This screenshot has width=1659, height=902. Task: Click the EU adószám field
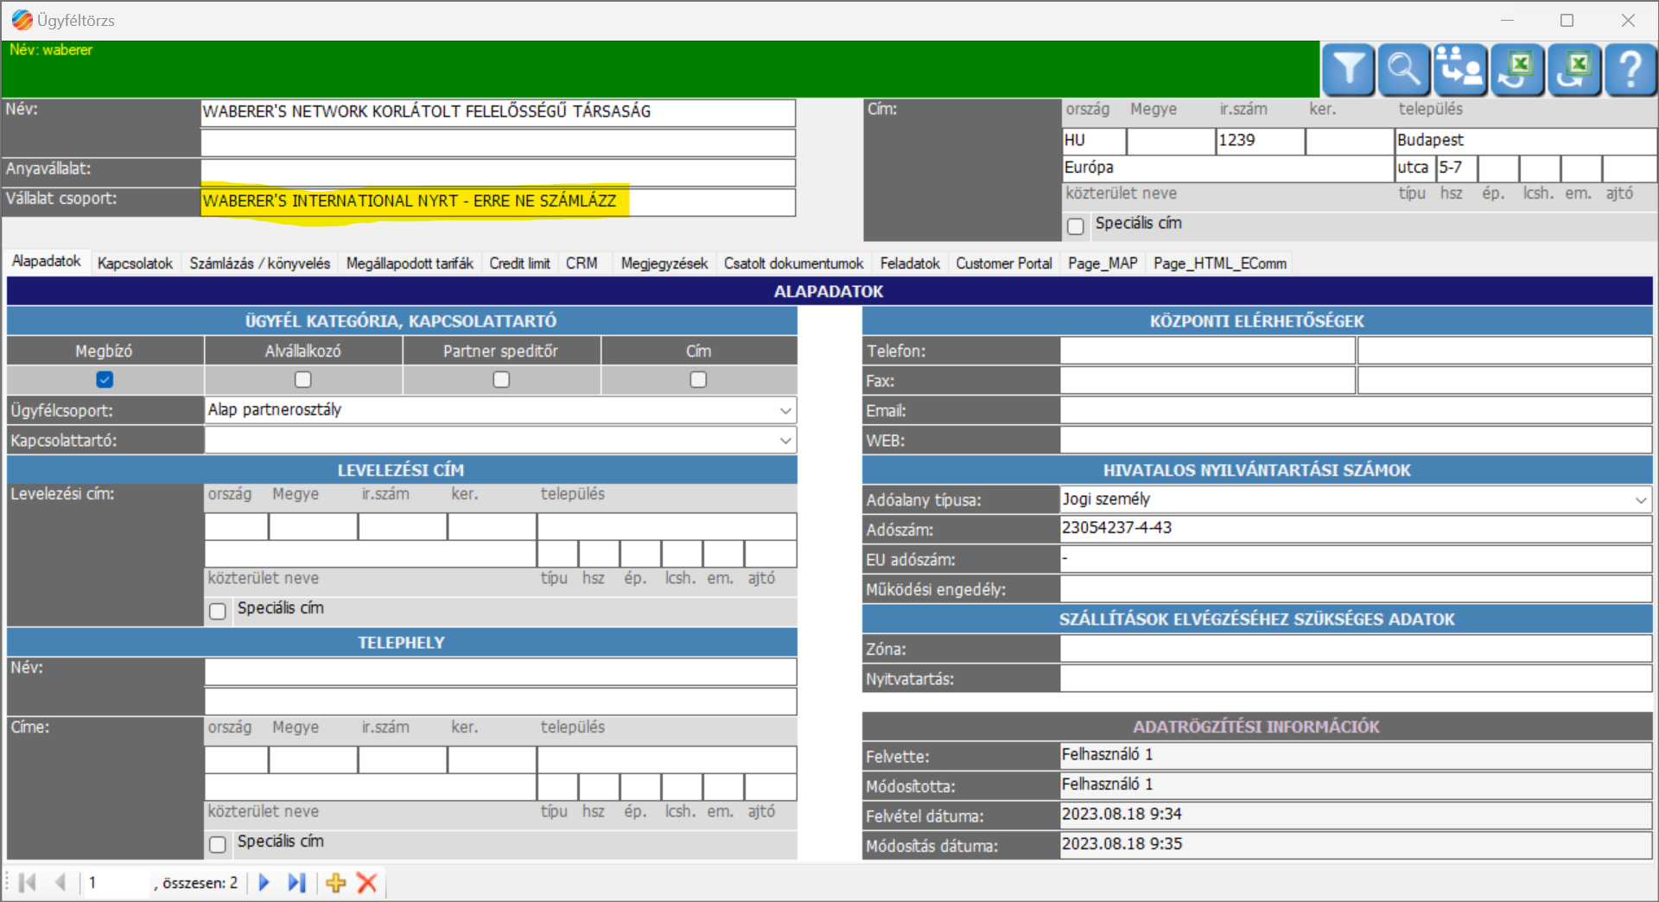pyautogui.click(x=1356, y=559)
